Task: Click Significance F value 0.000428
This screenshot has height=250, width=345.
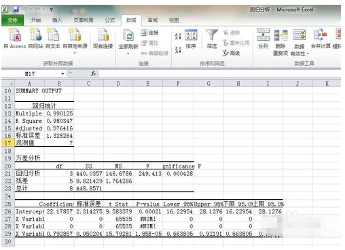Action: coord(179,174)
